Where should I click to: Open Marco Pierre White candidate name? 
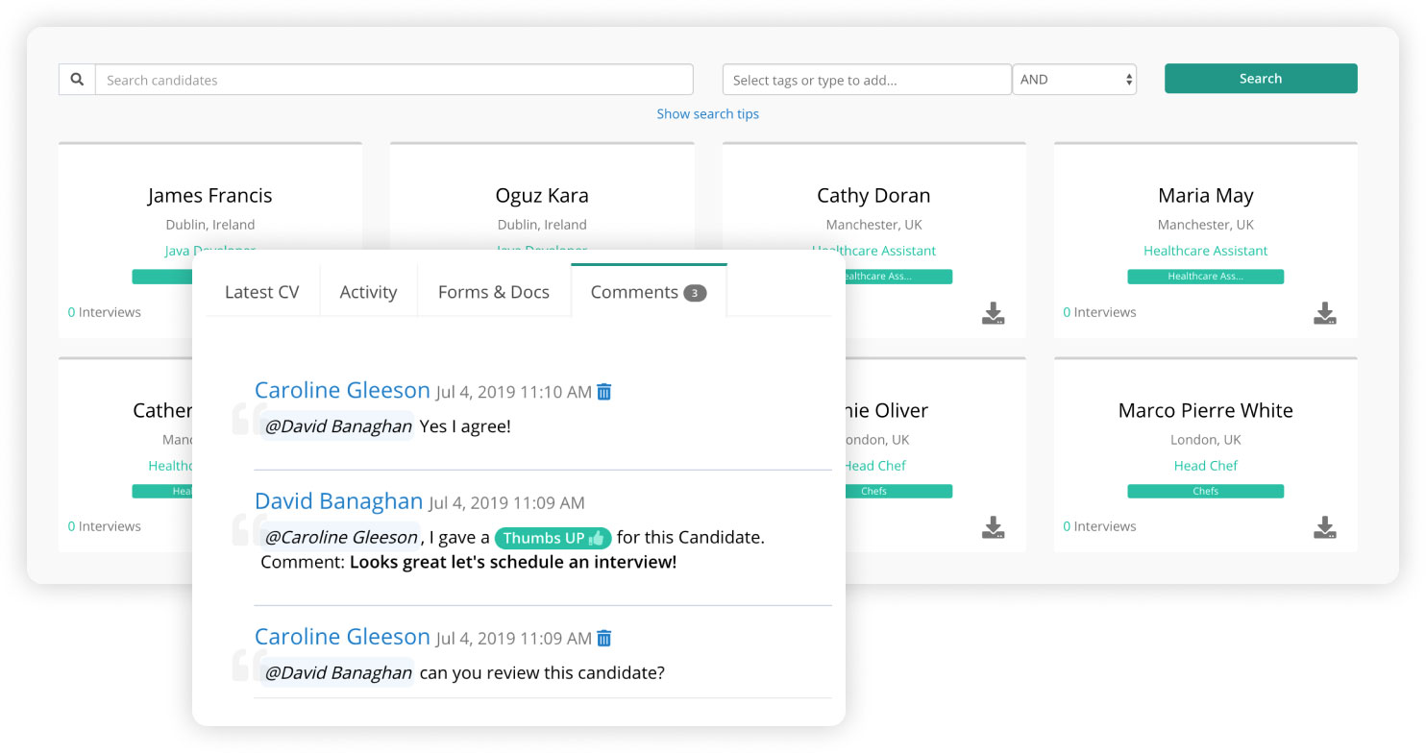(1206, 410)
